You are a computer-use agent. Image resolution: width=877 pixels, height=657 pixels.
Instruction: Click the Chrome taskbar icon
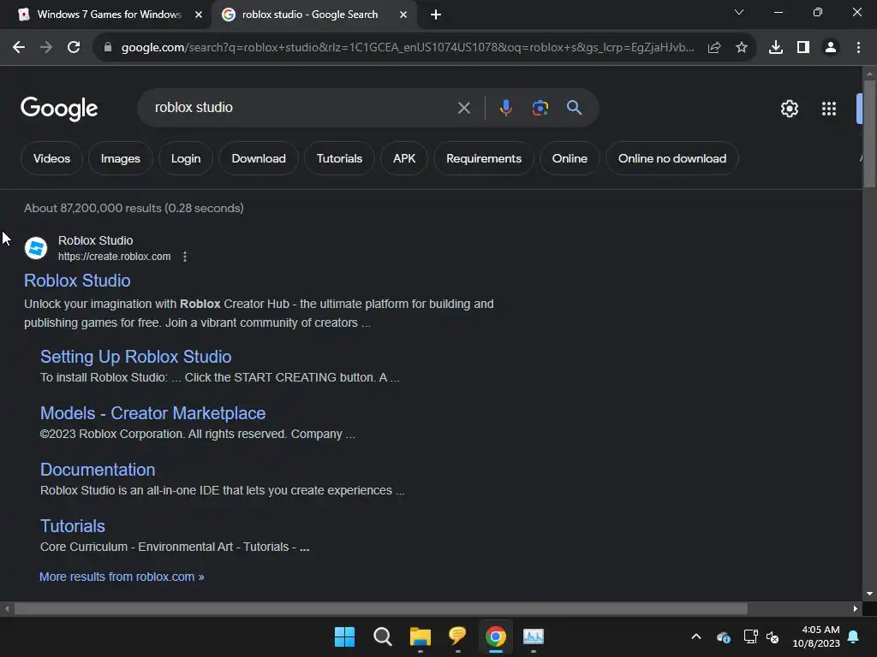(x=496, y=636)
